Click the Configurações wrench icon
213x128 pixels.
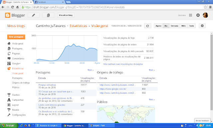[x=9, y=115]
